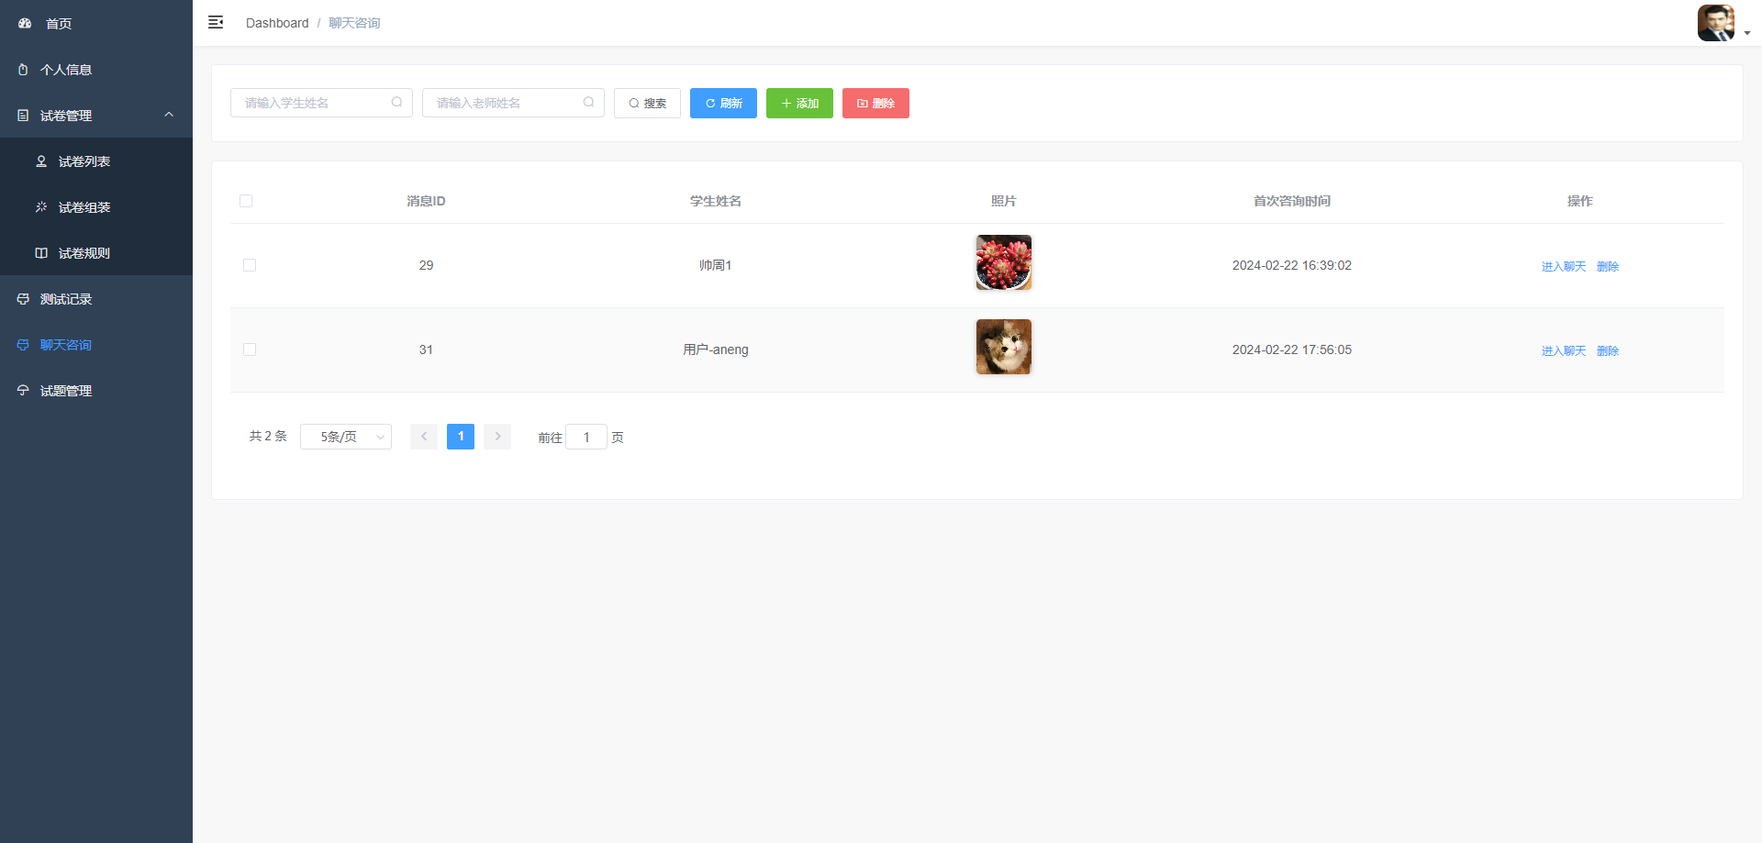Click 进入聊天 for 帅周1

[1563, 266]
